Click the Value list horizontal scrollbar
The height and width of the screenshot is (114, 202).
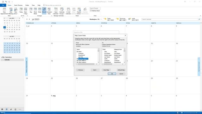coord(87,64)
